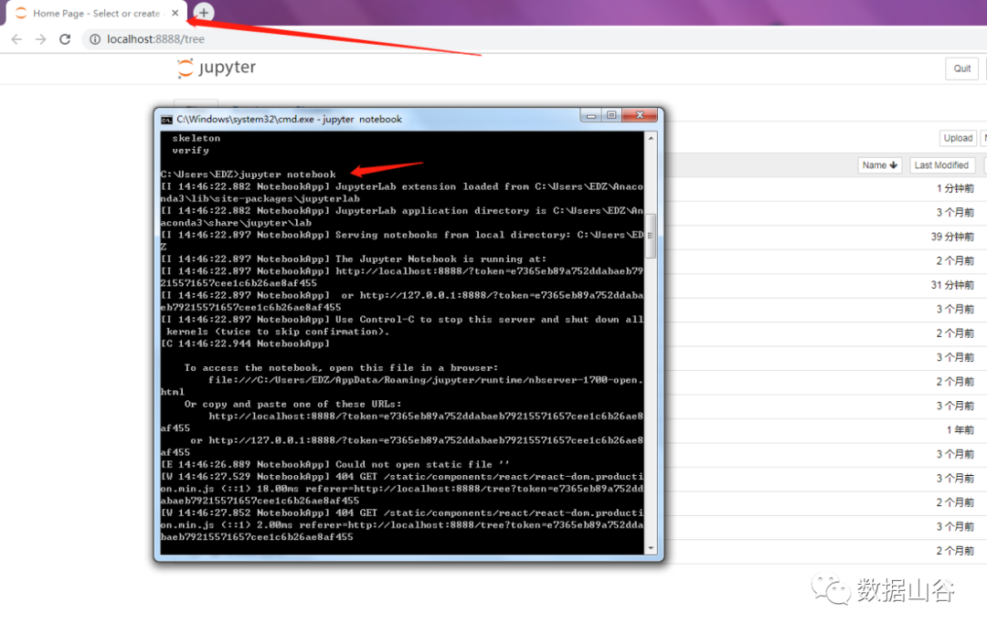Click the cmd scrollbar down arrow
The height and width of the screenshot is (634, 987).
(651, 548)
